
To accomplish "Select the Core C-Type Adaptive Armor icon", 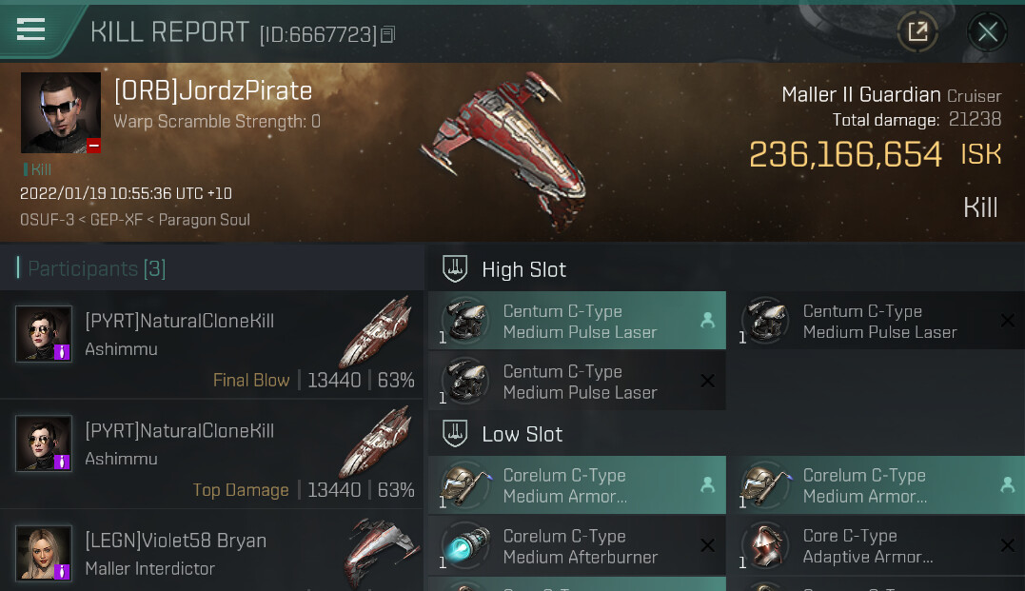I will point(765,545).
